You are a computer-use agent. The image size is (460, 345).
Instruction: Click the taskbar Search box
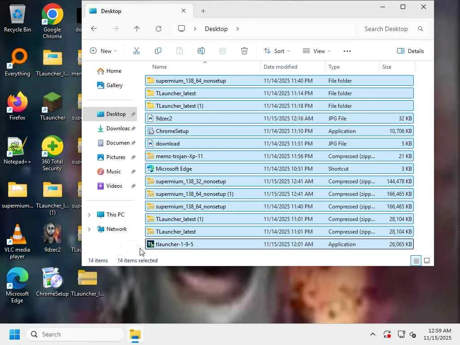75,334
